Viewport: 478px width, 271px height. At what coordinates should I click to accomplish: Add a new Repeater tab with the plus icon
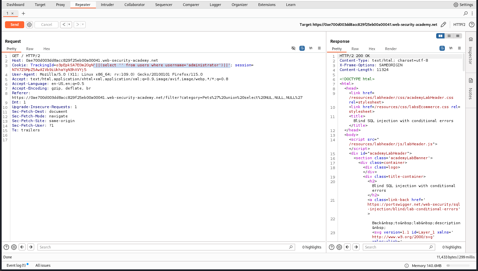click(23, 13)
